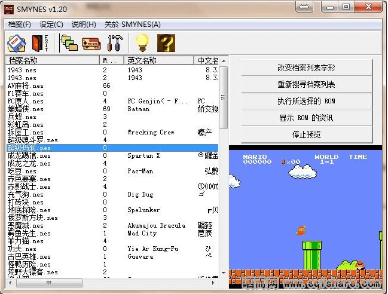Image resolution: width=388 pixels, height=294 pixels.
Task: Select 打砖块.nes in the file list
Action: [26, 202]
